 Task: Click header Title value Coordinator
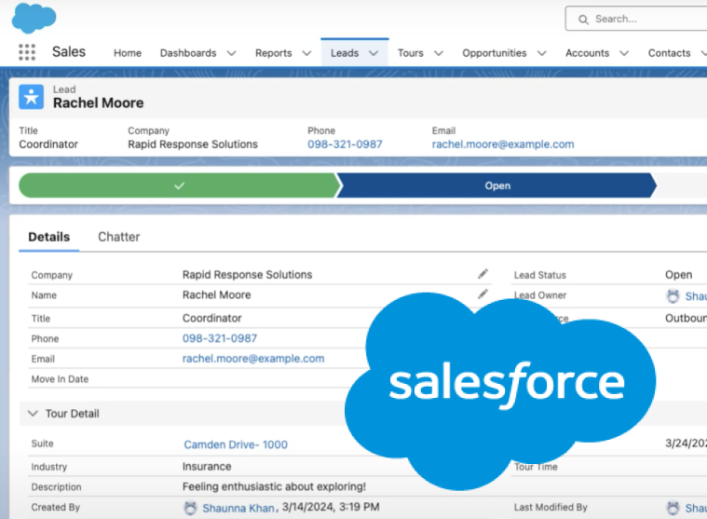pyautogui.click(x=48, y=144)
